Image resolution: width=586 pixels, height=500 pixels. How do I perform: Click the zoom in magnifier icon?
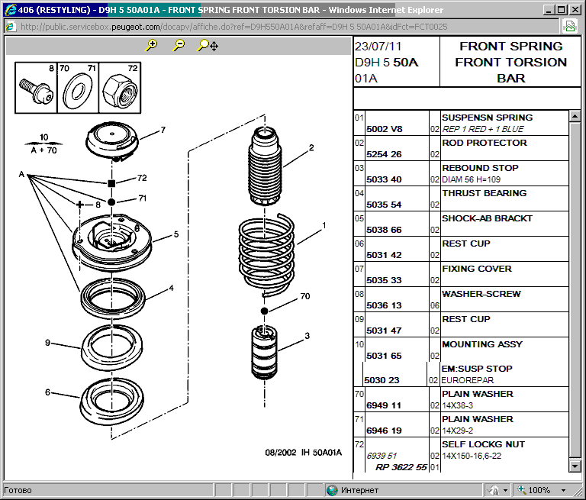click(152, 45)
